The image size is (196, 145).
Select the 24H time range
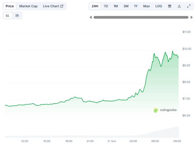(x=95, y=6)
